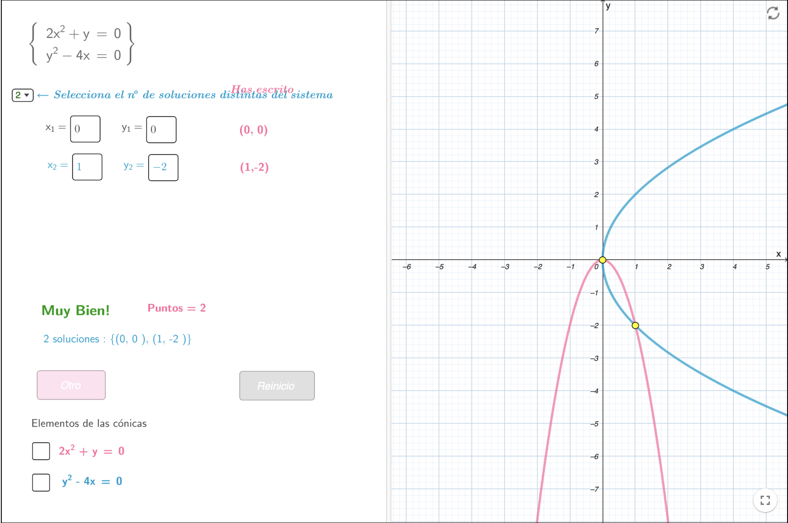This screenshot has width=788, height=523.
Task: Click the pink (1,-2) solution text
Action: (254, 167)
